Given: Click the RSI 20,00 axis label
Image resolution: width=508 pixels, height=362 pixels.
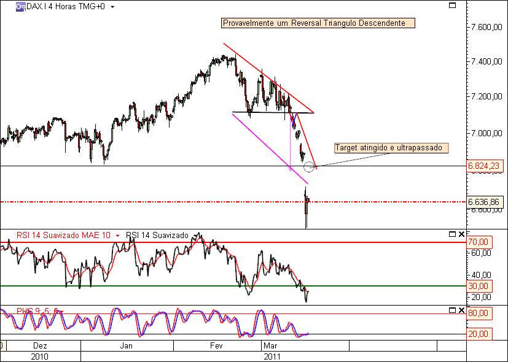Looking at the screenshot, I should (x=481, y=296).
